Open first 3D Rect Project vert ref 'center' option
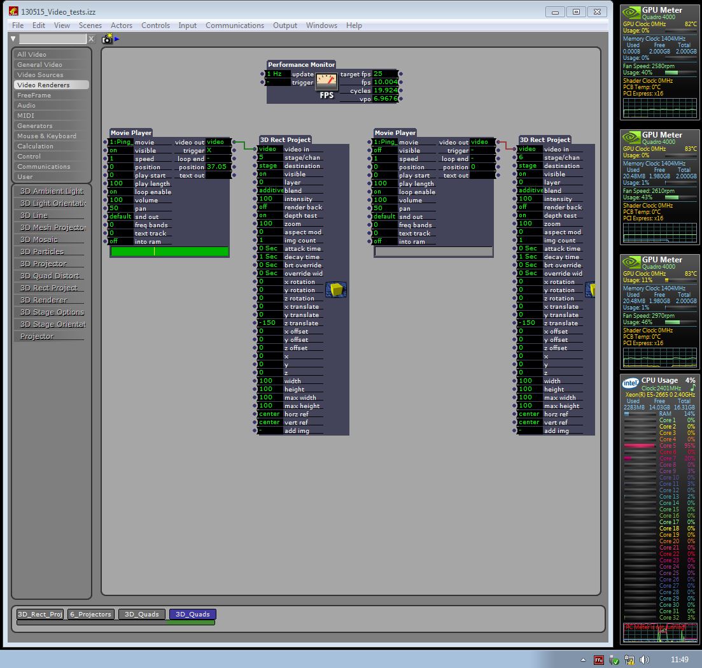The image size is (702, 668). click(x=270, y=422)
